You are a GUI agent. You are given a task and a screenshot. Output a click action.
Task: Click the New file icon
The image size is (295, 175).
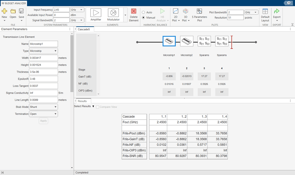[4, 11]
